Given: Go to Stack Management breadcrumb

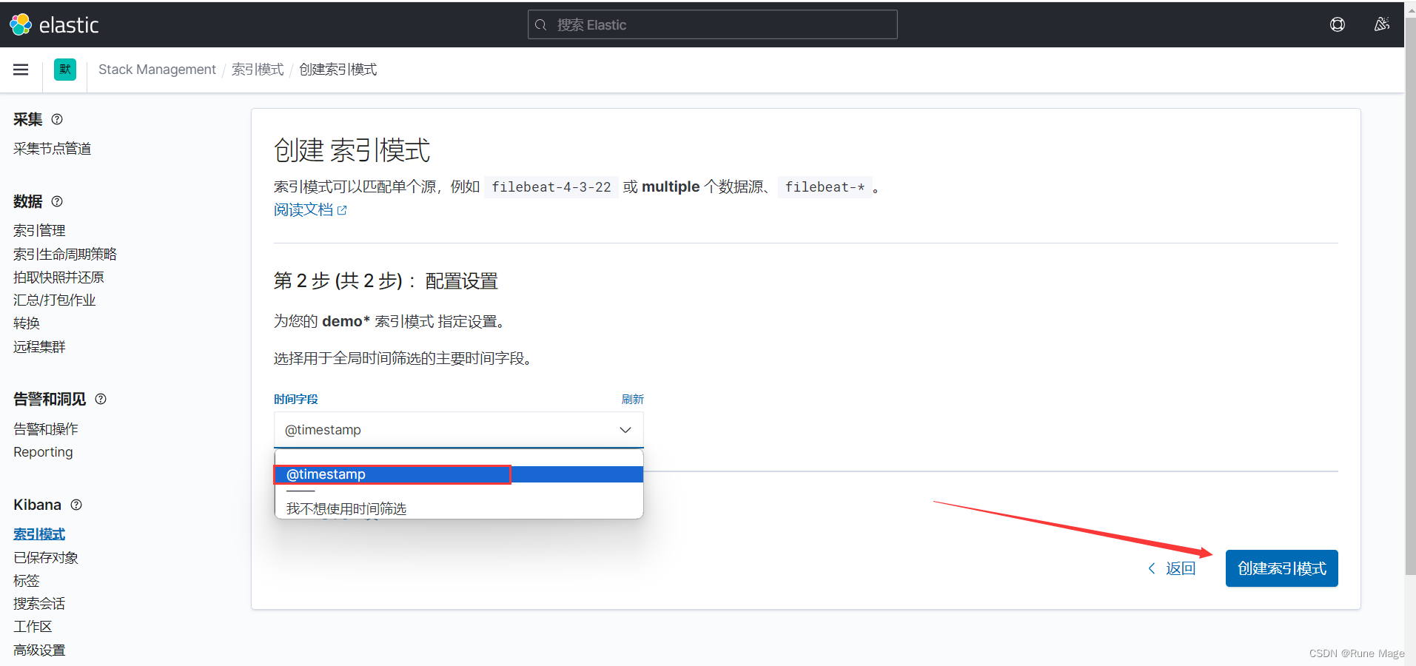Looking at the screenshot, I should click(x=157, y=70).
